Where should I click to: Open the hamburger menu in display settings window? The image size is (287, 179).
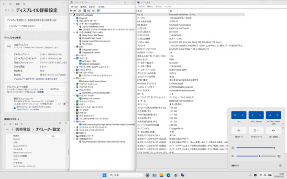pyautogui.click(x=11, y=4)
